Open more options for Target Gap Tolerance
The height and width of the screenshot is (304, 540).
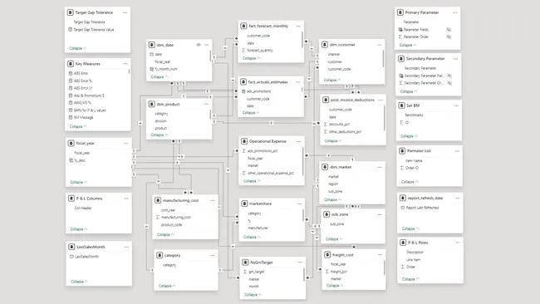coord(125,12)
